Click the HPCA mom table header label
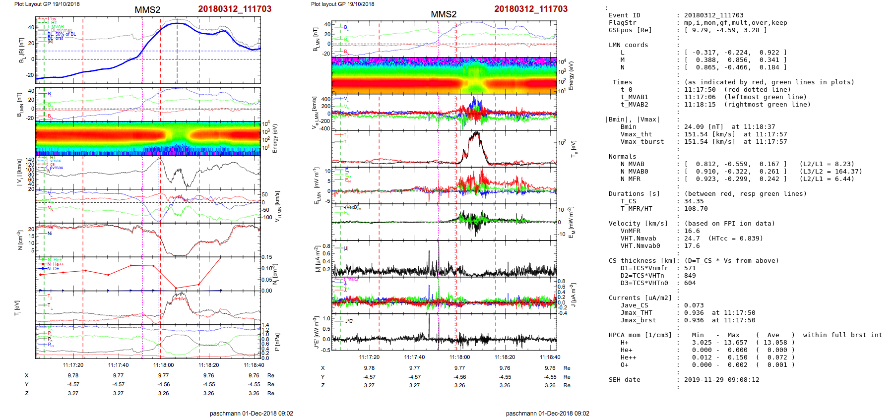This screenshot has width=895, height=417. click(x=640, y=335)
